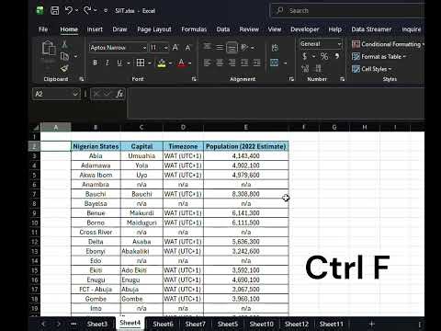Click Insert Function fx icon
The width and height of the screenshot is (441, 331).
click(119, 94)
